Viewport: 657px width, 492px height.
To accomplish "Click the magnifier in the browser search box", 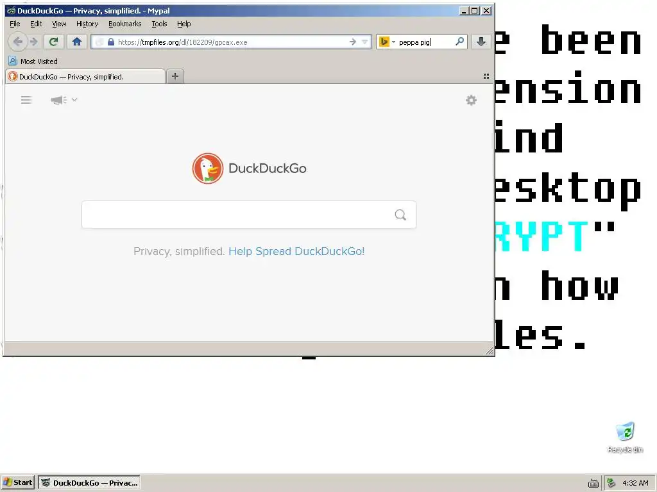I will coord(459,42).
